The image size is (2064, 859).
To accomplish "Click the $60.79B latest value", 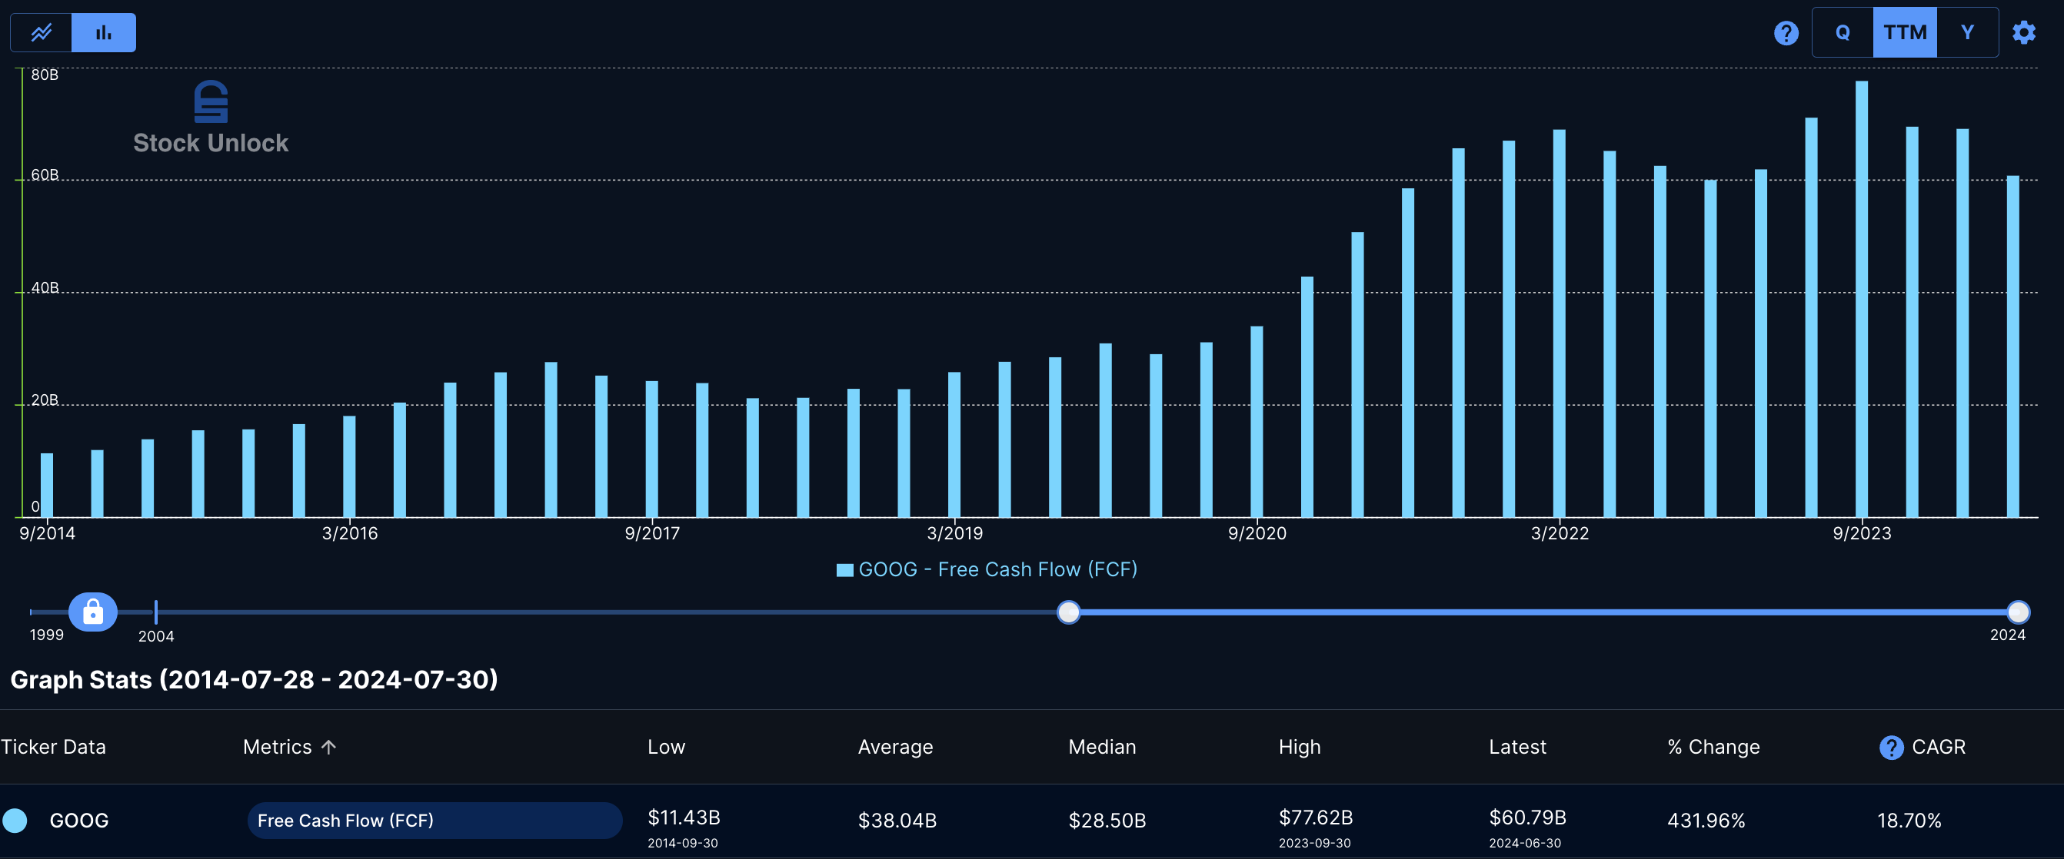I will coord(1527,818).
